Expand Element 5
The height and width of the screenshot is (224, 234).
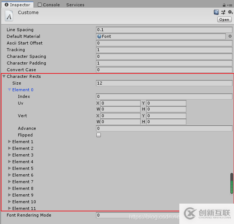[x=9, y=168]
